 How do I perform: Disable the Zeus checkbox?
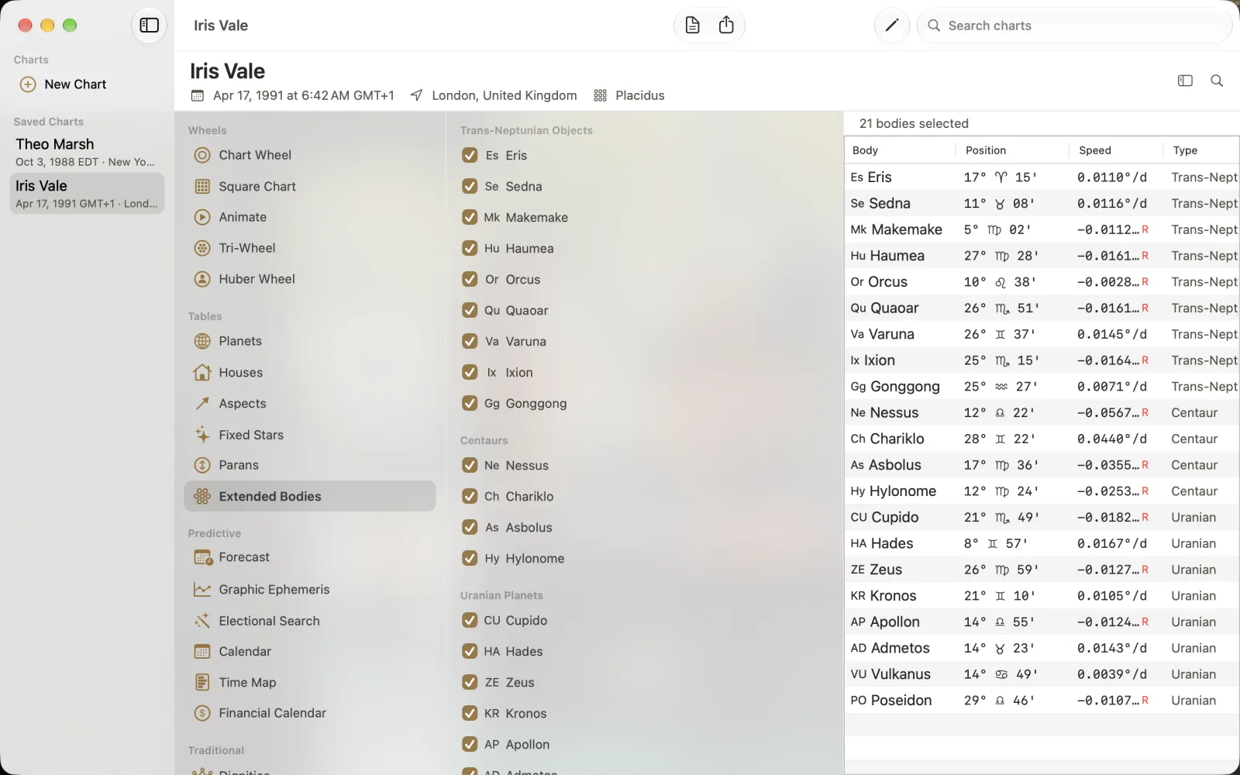tap(470, 682)
